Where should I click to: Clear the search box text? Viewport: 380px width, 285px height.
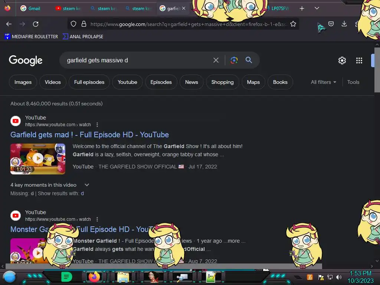216,60
